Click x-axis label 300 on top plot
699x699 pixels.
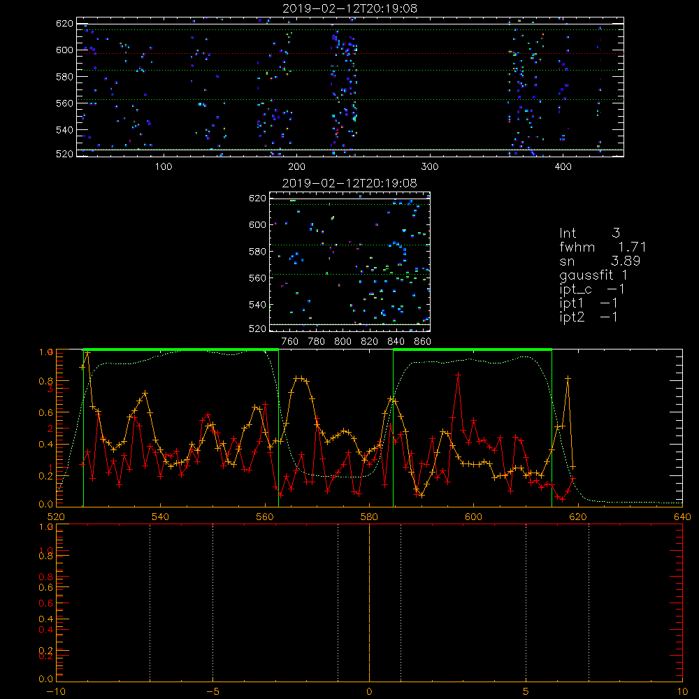coord(430,167)
